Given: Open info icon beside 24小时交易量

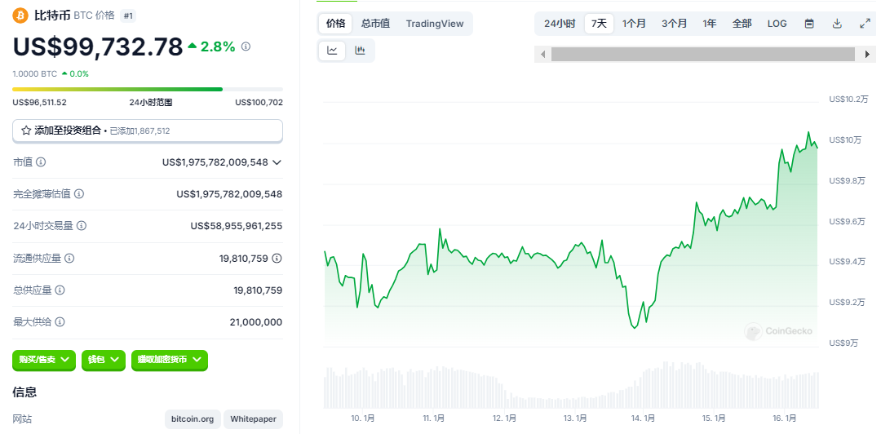Looking at the screenshot, I should 82,225.
